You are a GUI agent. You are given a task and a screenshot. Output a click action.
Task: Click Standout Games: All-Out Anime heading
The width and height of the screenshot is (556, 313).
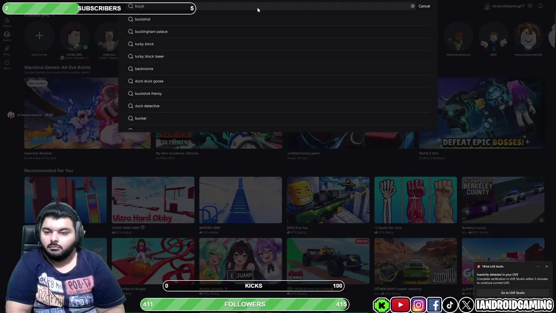coord(57,67)
